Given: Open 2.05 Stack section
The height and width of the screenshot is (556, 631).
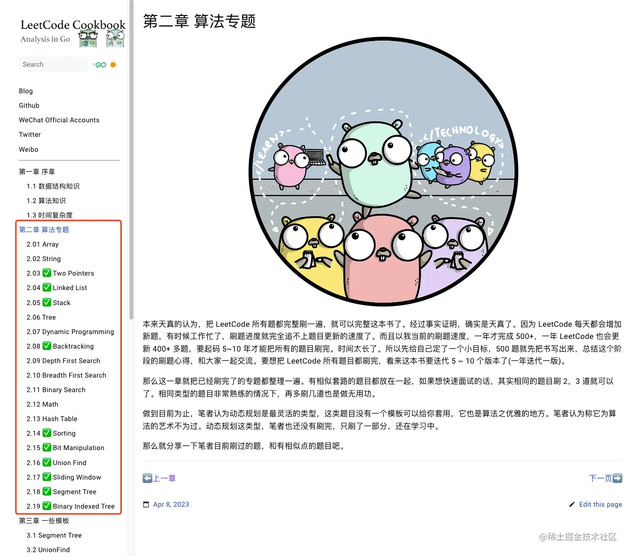Looking at the screenshot, I should click(48, 303).
